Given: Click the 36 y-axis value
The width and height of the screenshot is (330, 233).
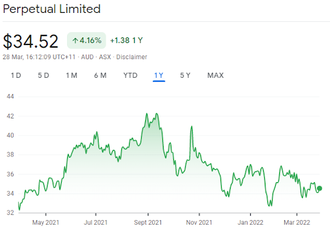Looking at the screenshot, I should pos(10,174).
